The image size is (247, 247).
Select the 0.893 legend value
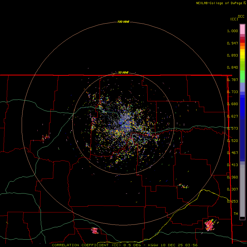232,55
